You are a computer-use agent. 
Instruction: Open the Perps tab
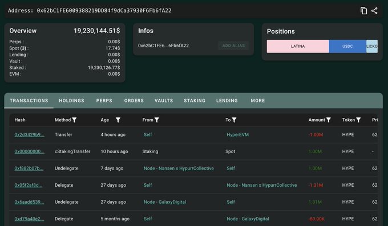coord(104,101)
